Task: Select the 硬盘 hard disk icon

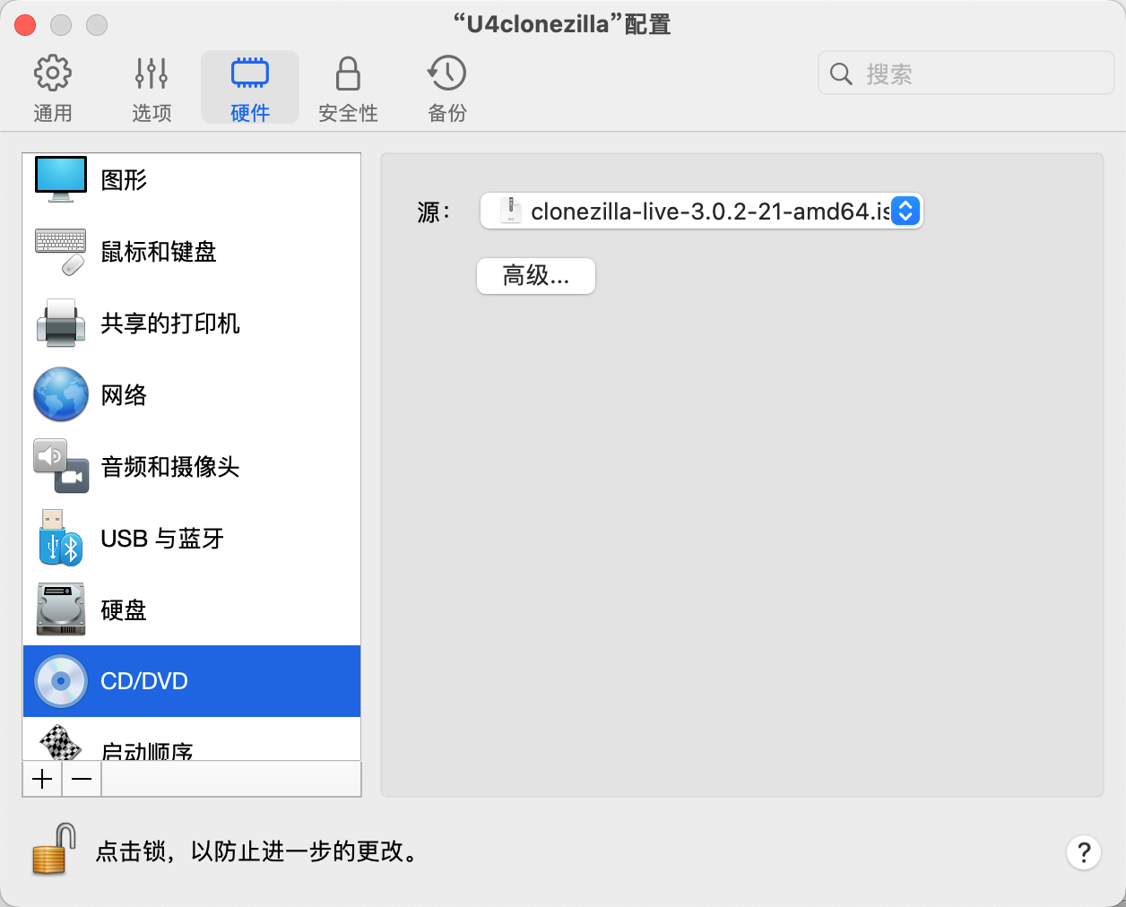Action: coord(61,609)
